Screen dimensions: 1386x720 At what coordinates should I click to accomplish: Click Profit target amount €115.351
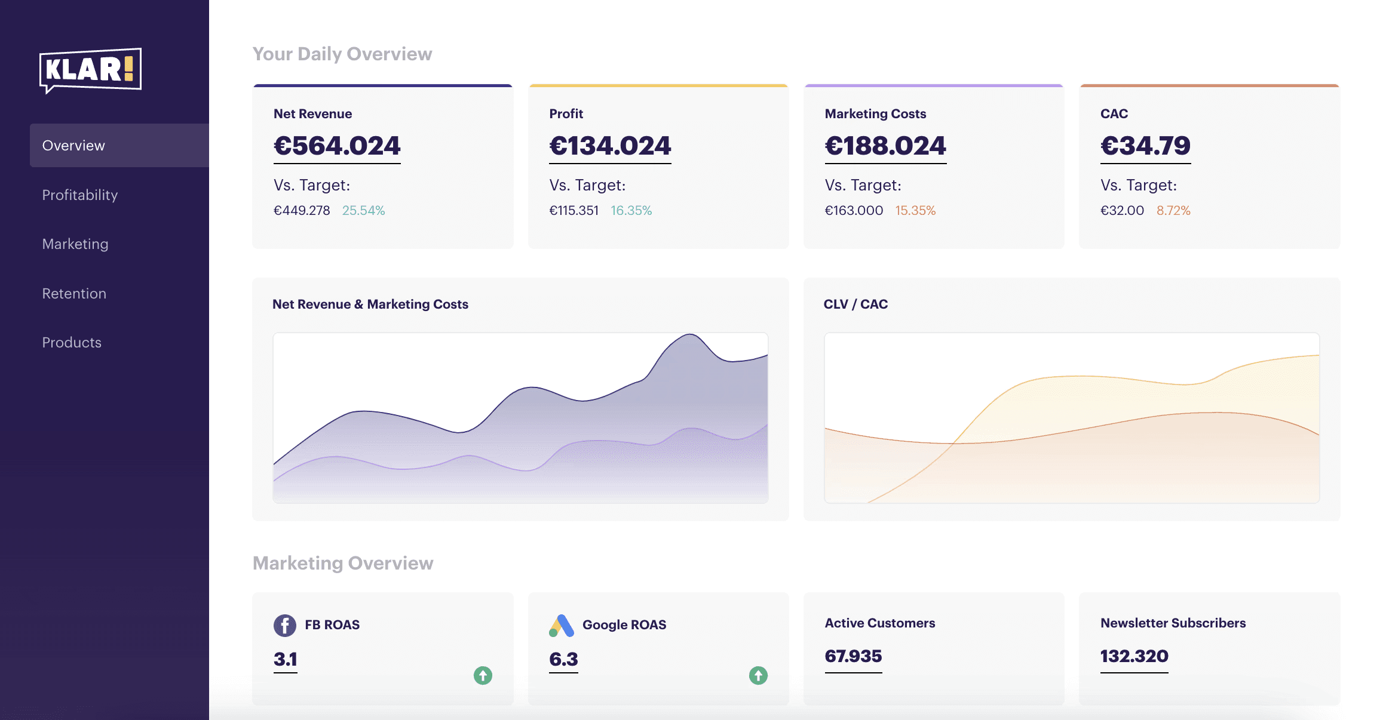574,211
